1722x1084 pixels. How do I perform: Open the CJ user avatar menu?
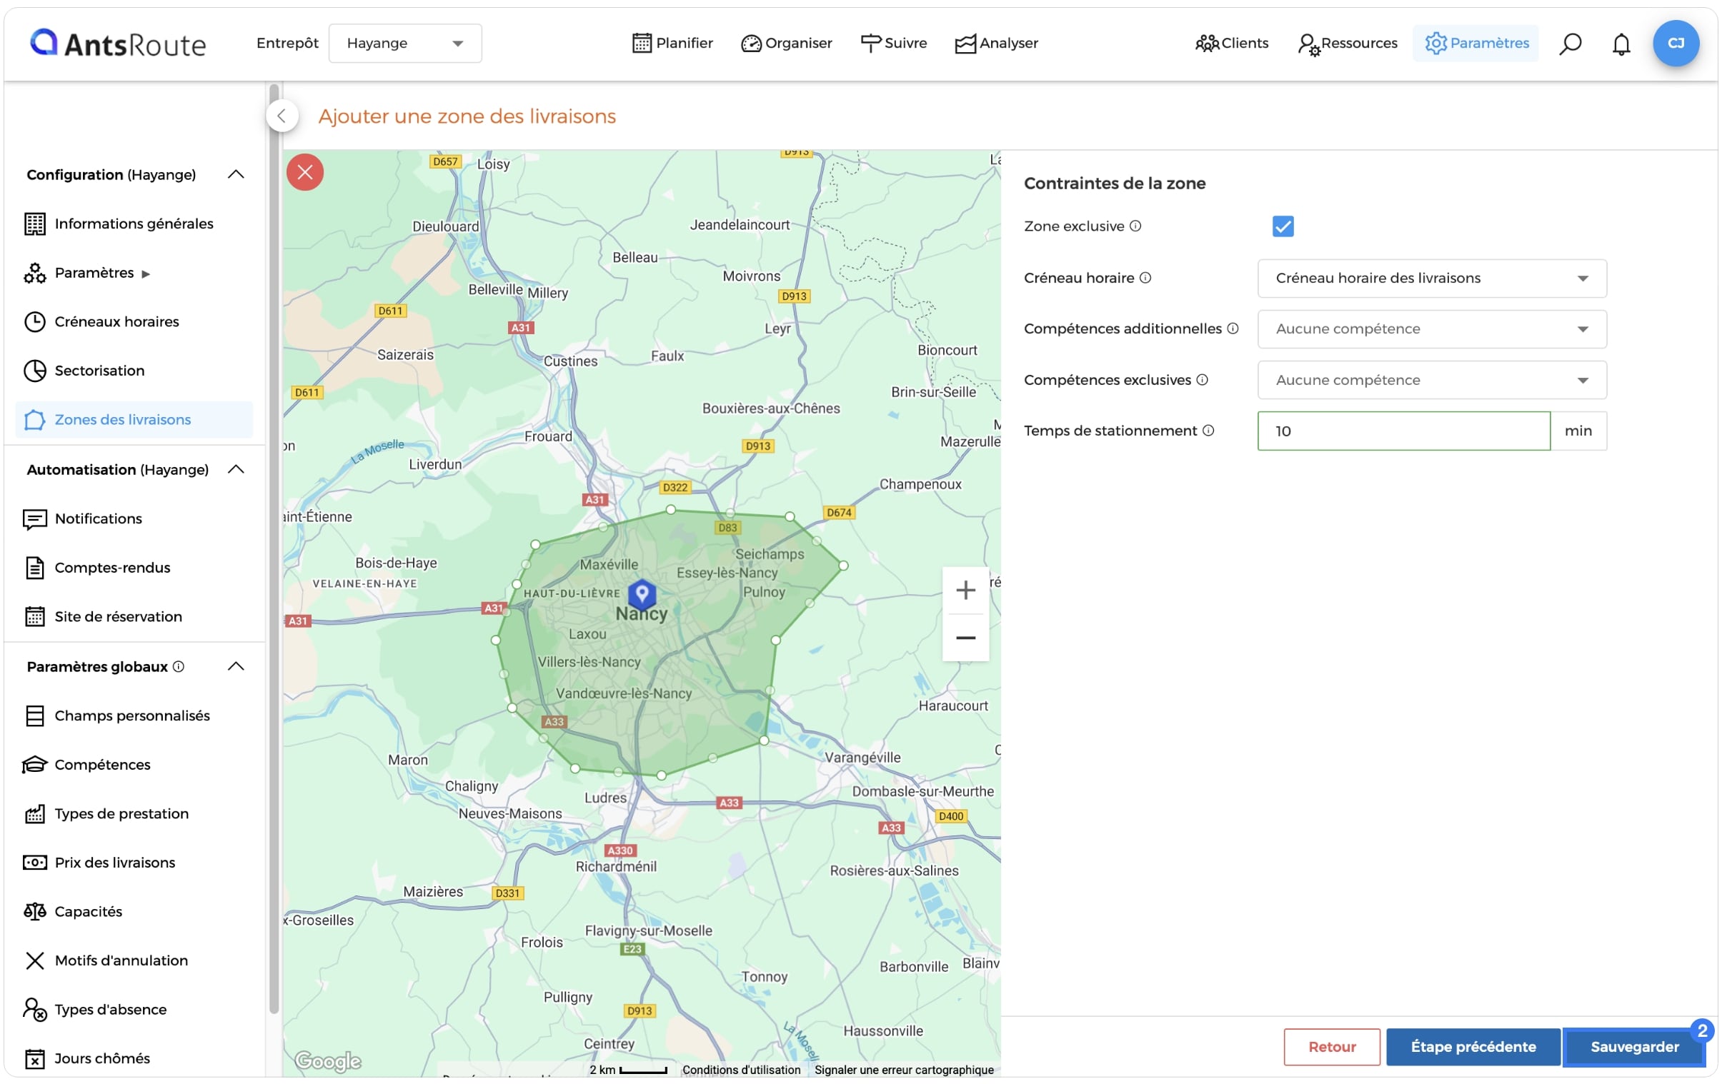pyautogui.click(x=1676, y=44)
